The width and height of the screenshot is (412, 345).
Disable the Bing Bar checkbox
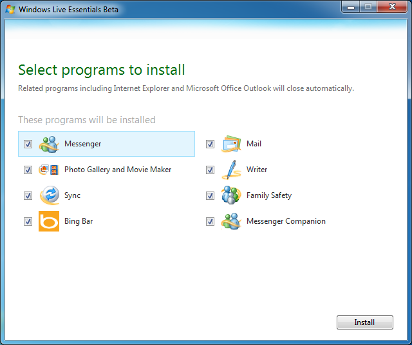[28, 221]
